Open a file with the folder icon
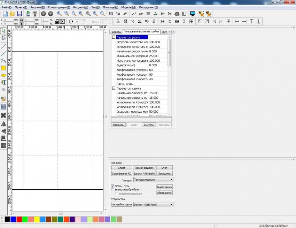This screenshot has height=228, width=296. click(12, 14)
